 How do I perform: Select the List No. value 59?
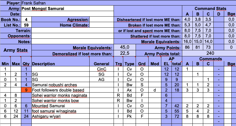26,25
